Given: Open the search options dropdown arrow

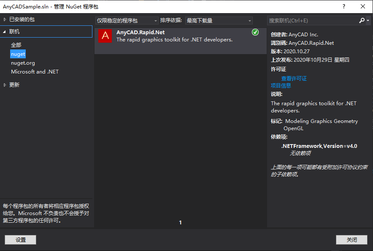Looking at the screenshot, I should pyautogui.click(x=368, y=20).
